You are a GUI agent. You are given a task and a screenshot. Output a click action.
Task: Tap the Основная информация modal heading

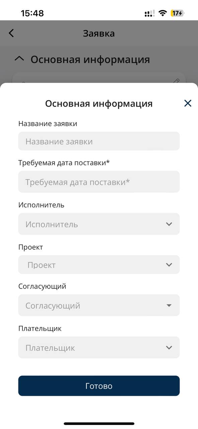(x=99, y=103)
